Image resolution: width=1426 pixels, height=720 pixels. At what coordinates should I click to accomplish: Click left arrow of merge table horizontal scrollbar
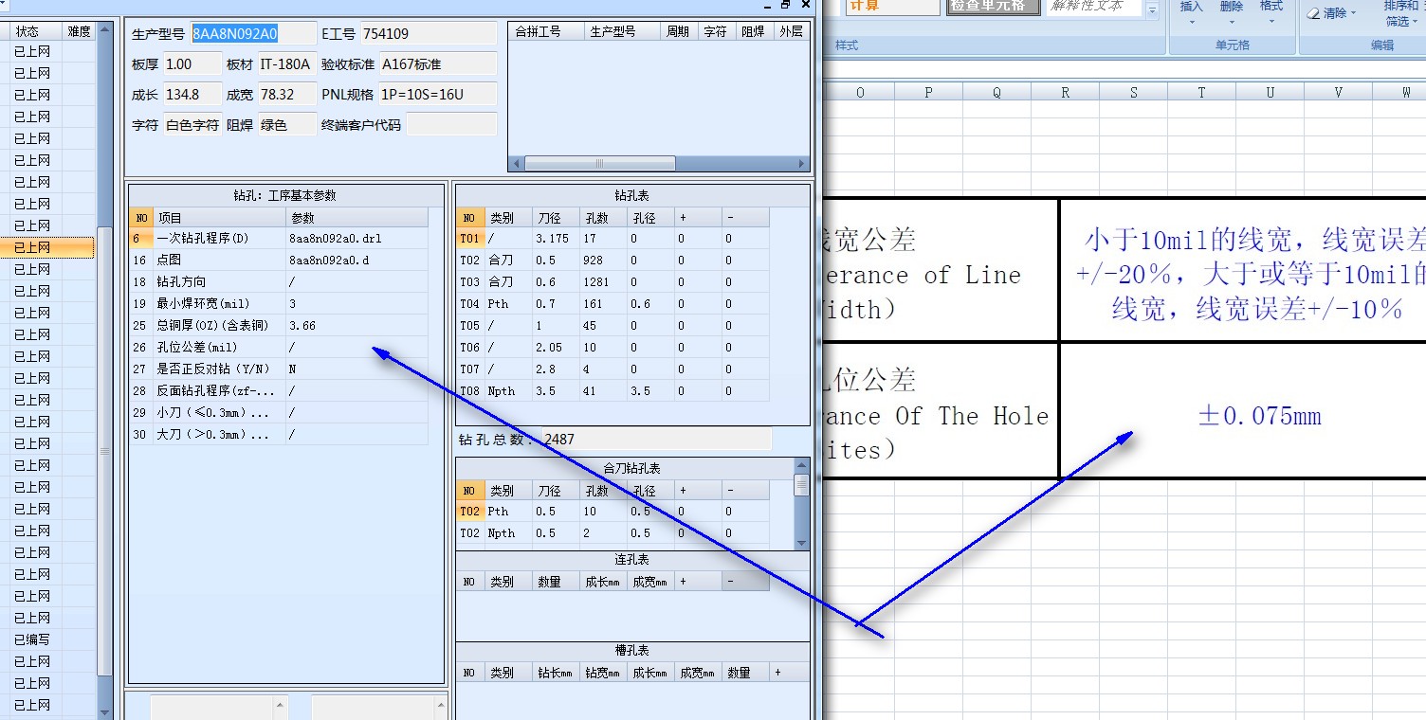pyautogui.click(x=518, y=164)
